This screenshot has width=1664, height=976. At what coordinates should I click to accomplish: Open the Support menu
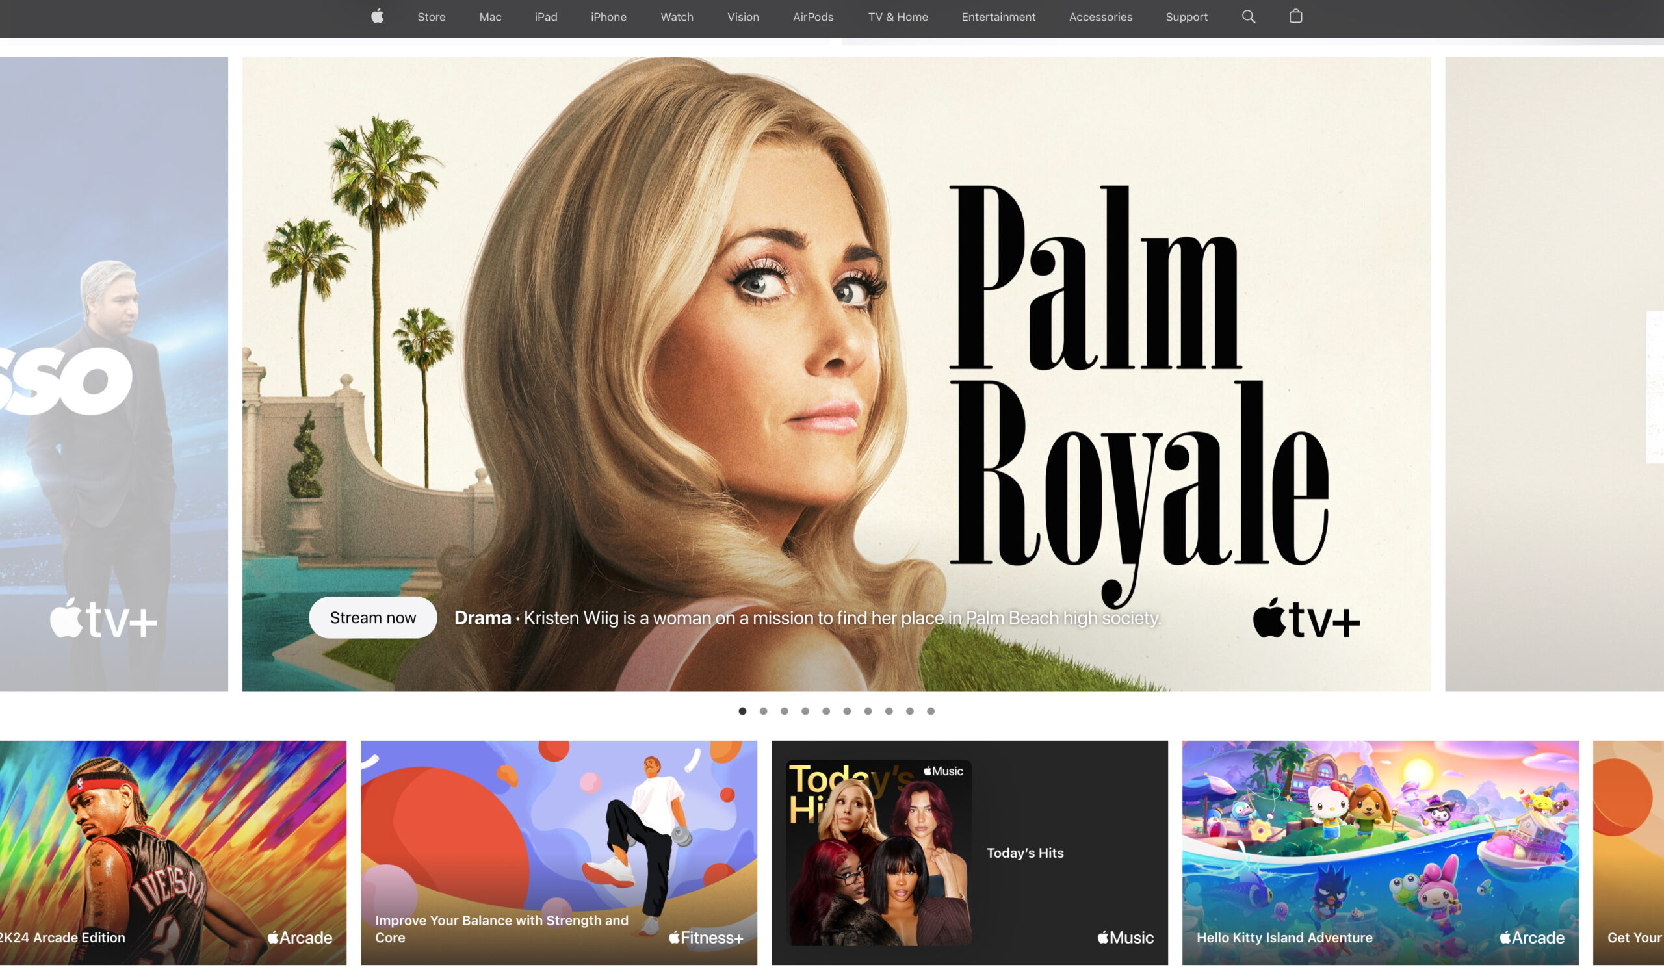click(x=1186, y=17)
